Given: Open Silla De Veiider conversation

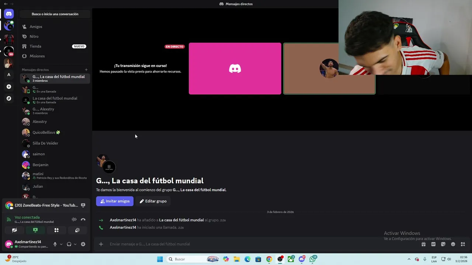Looking at the screenshot, I should tap(55, 143).
